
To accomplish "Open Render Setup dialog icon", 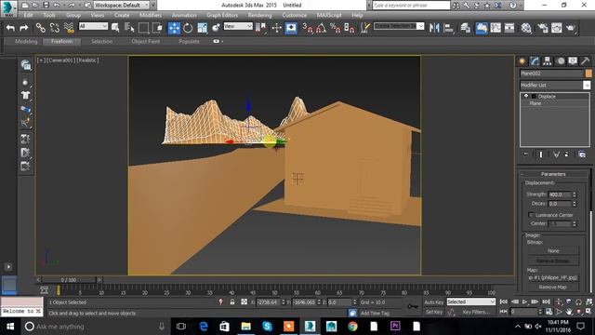I will point(543,28).
